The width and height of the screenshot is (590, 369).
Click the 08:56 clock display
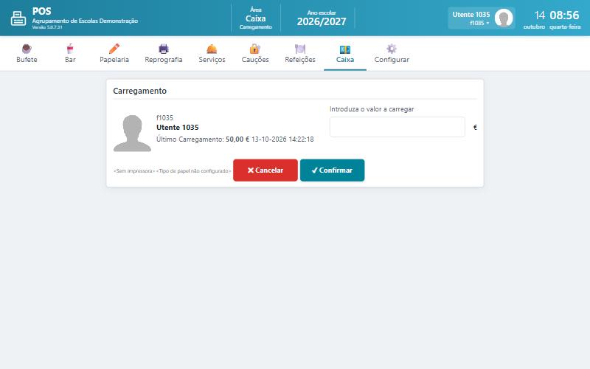(564, 15)
